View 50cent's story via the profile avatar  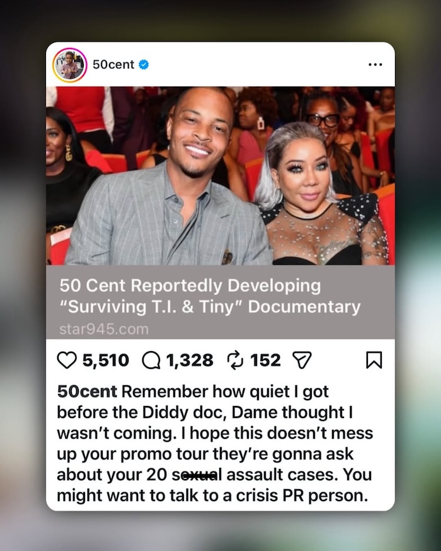[x=69, y=65]
